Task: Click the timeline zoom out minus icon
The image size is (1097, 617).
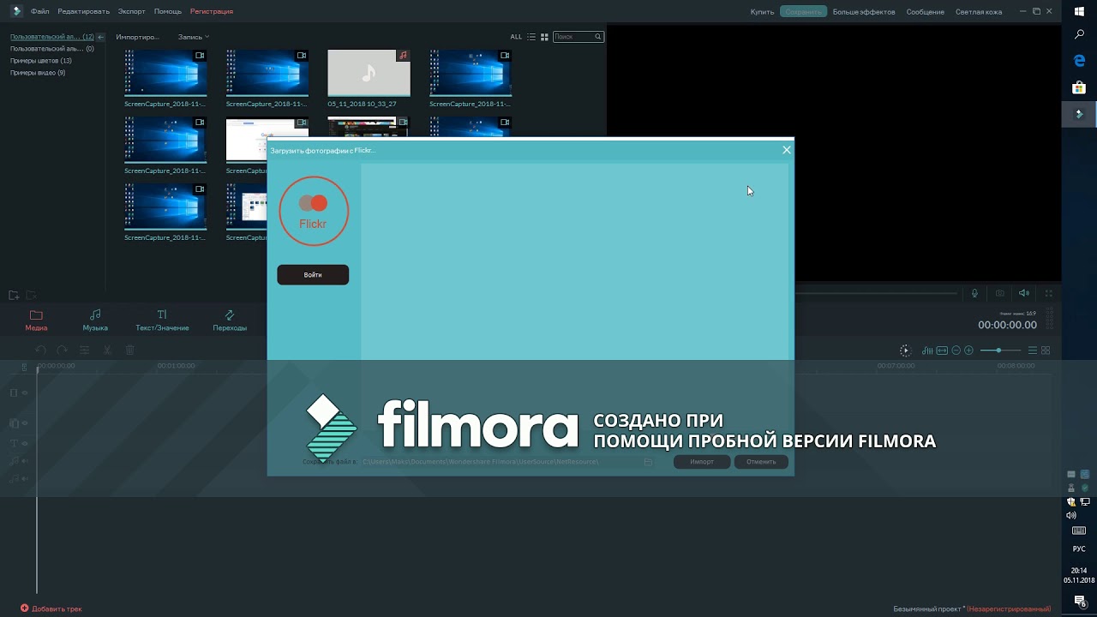Action: coord(956,350)
